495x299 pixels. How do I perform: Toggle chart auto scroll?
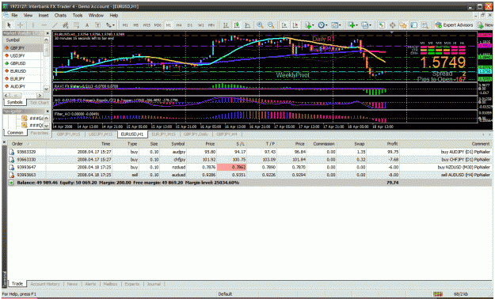284,25
